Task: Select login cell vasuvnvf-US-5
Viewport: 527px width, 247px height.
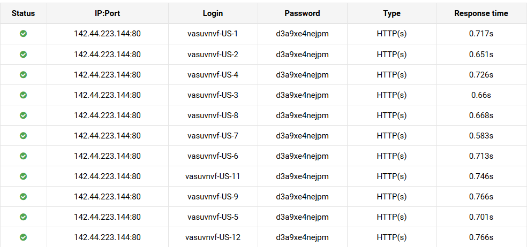Action: (213, 217)
